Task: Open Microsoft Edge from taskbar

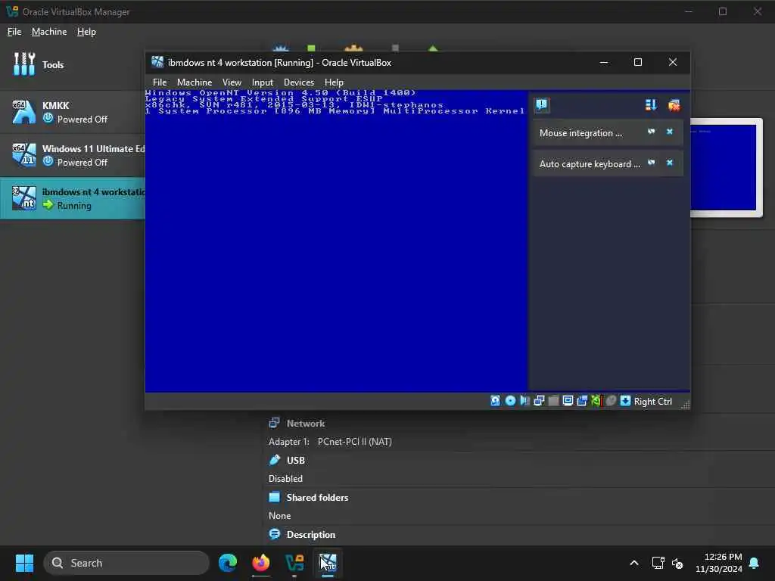Action: pyautogui.click(x=228, y=563)
